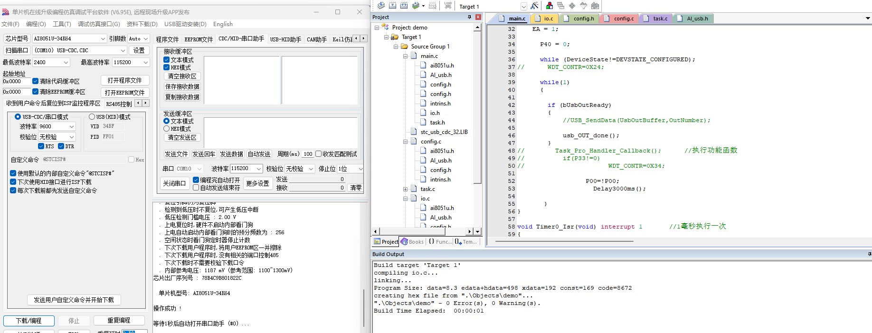Click the Rebuild all target files icon
Viewport: 872px width, 333px height.
point(404,6)
